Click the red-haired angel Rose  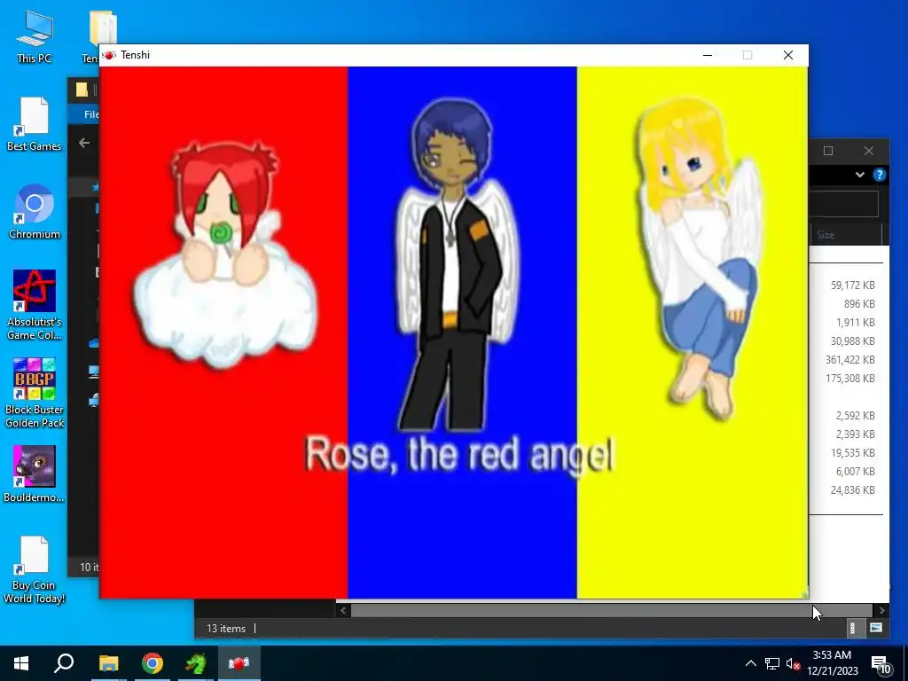click(x=224, y=254)
